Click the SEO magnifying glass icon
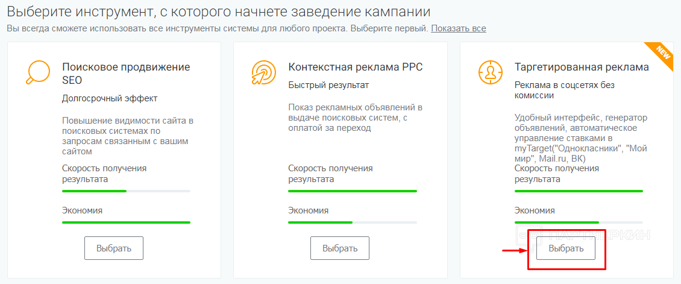Screen dimensions: 681x284 (x=37, y=72)
